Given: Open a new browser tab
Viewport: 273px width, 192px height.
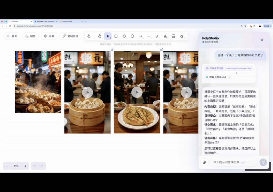Looking at the screenshot, I should tap(86, 21).
